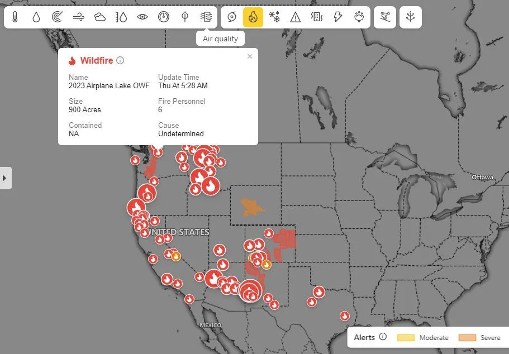The height and width of the screenshot is (354, 509).
Task: Open the Pressure gauge layer icon
Action: 164,17
